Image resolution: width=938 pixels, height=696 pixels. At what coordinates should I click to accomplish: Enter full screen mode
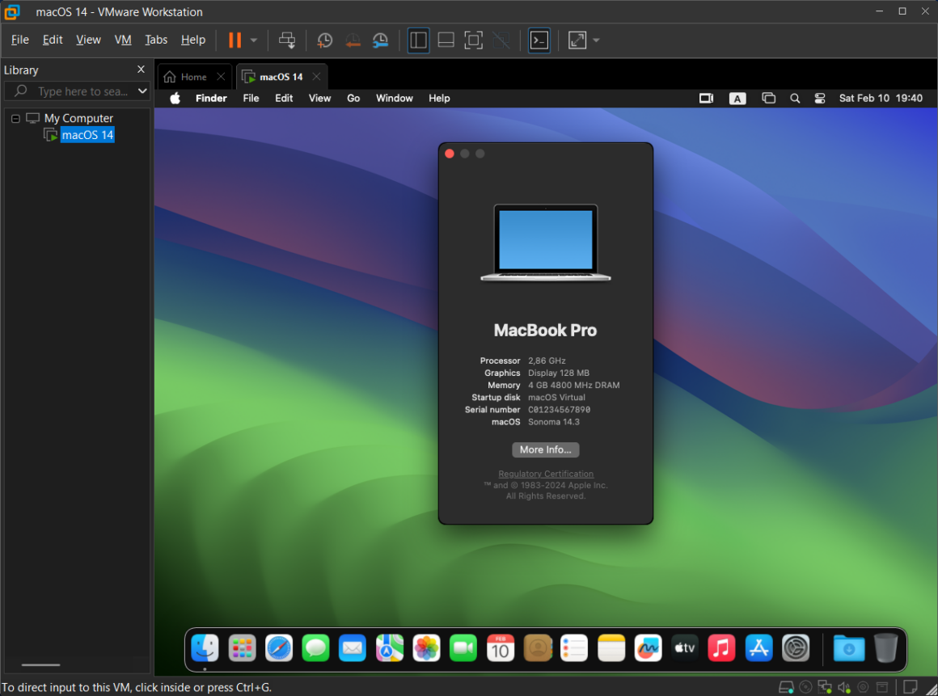473,40
